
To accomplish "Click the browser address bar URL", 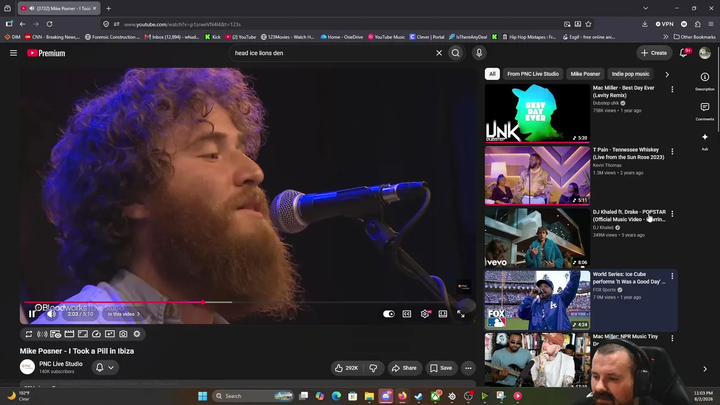I will tap(182, 24).
